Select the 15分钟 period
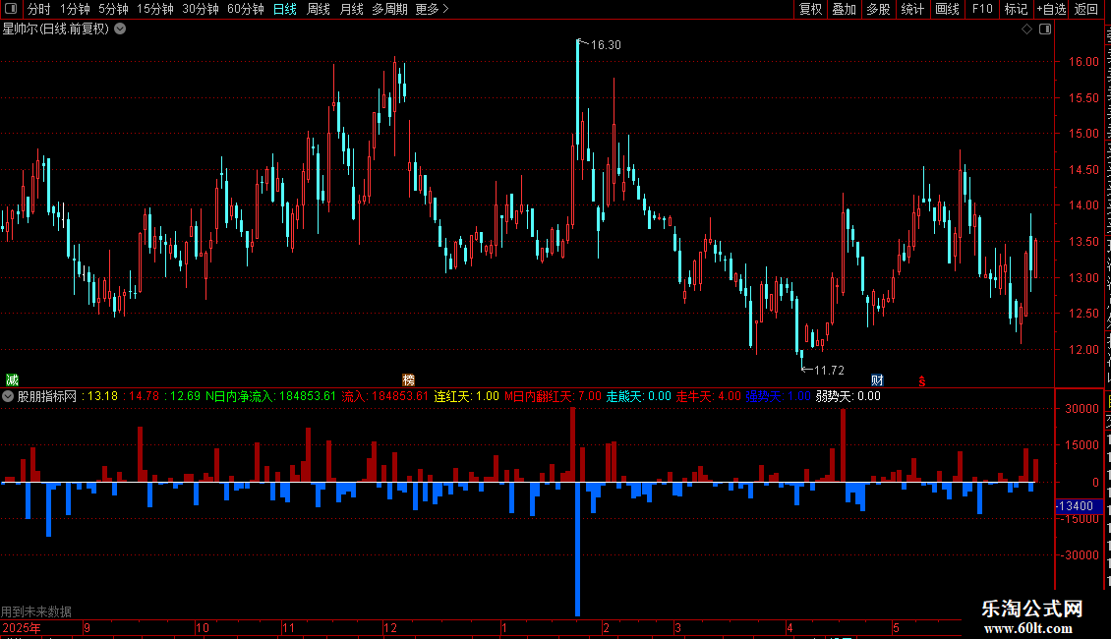Image resolution: width=1111 pixels, height=639 pixels. 154,9
